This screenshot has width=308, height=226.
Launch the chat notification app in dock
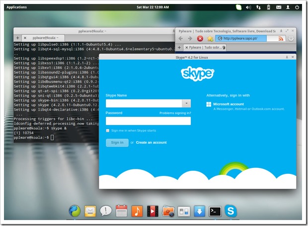[106, 211]
